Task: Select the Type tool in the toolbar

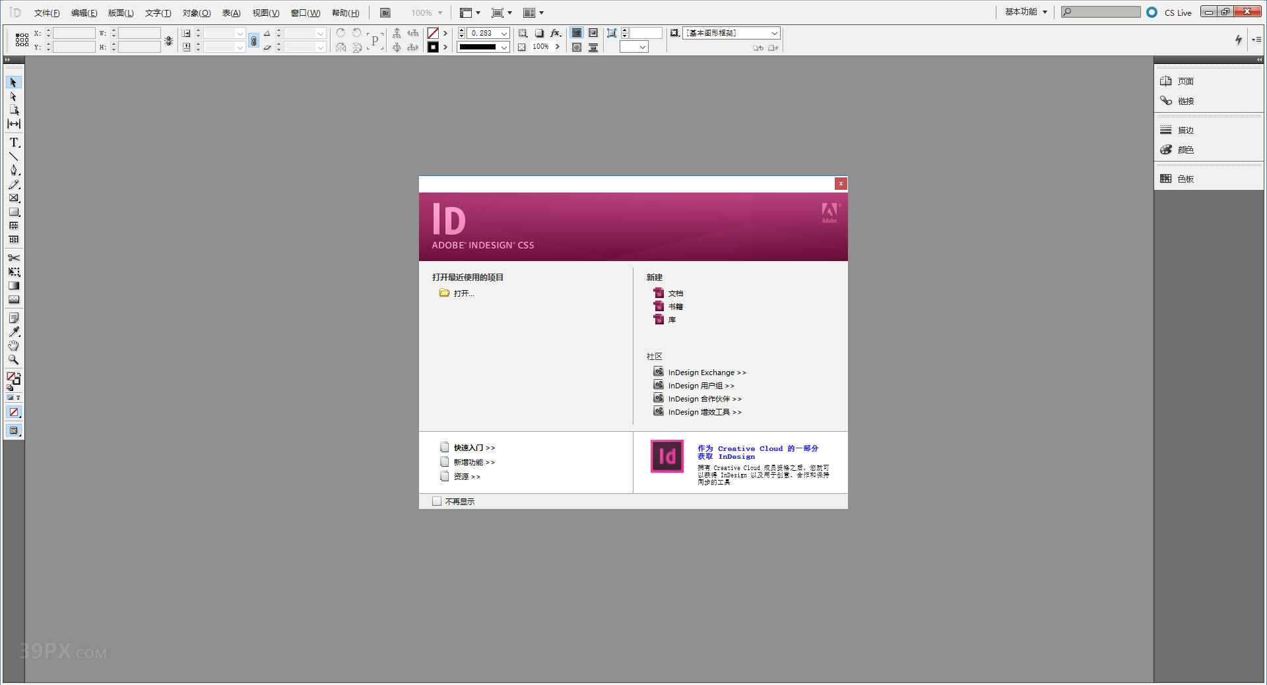Action: (x=13, y=142)
